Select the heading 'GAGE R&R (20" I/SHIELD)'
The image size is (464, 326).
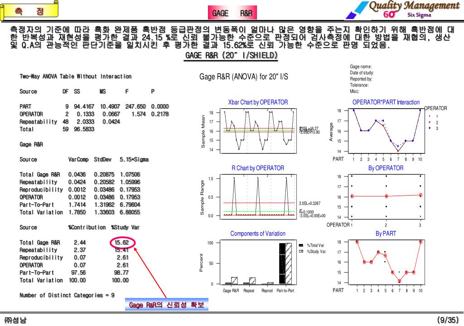tap(231, 55)
